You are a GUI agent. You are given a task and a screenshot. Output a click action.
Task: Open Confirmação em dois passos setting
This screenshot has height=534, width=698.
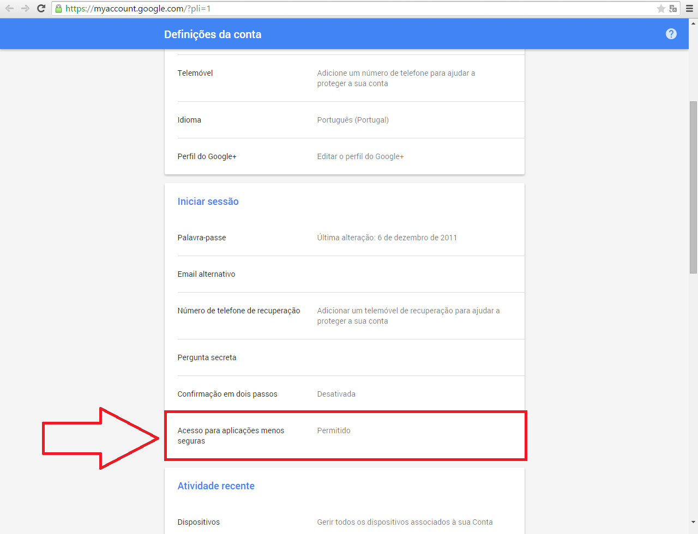coord(345,394)
